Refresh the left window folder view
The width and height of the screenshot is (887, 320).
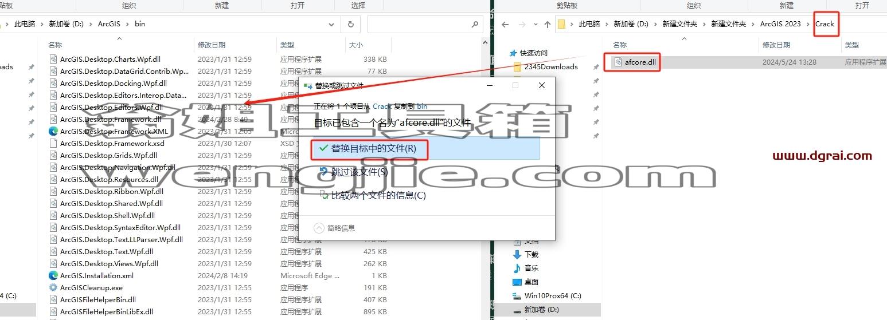point(350,24)
